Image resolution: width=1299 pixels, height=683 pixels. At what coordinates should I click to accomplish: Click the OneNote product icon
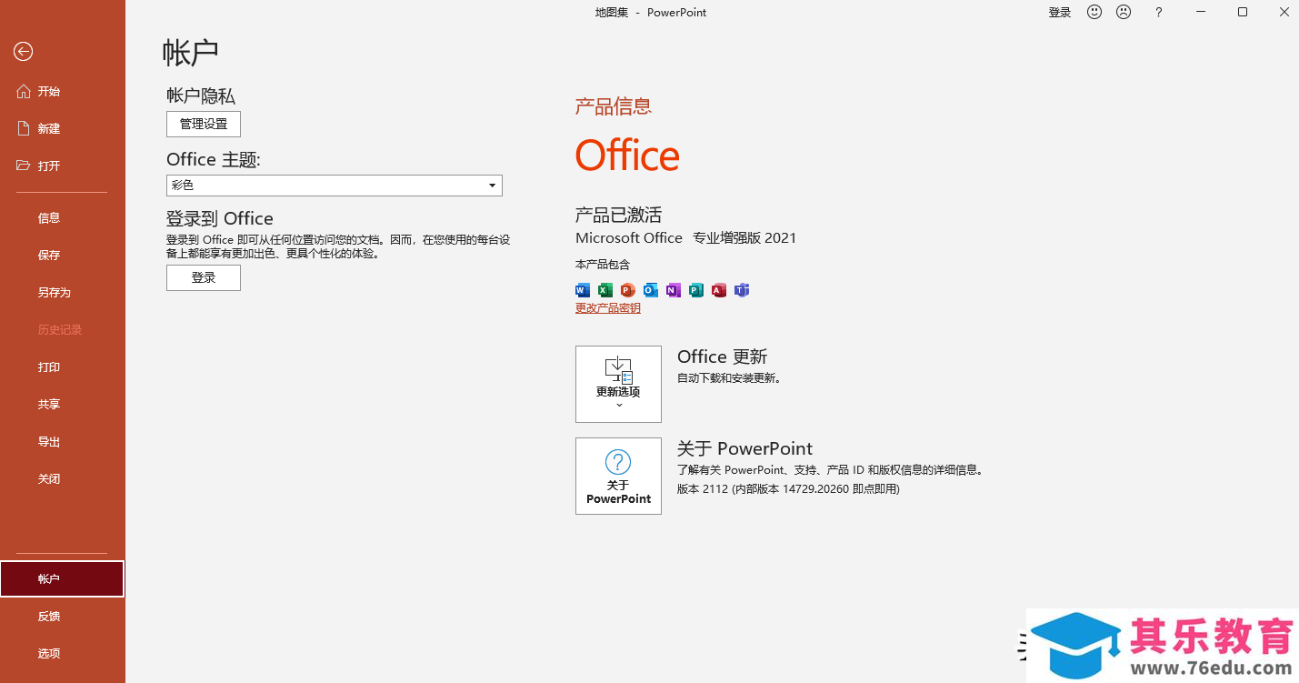point(674,290)
